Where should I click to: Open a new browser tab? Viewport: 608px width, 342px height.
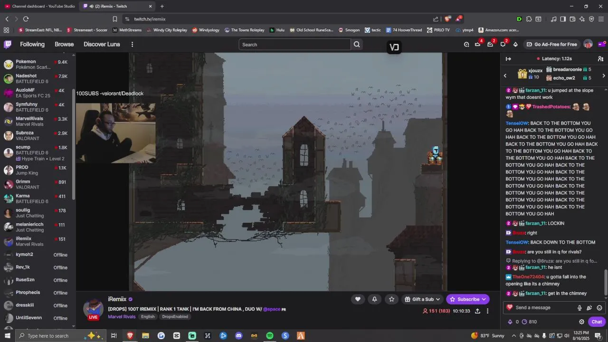pos(162,6)
